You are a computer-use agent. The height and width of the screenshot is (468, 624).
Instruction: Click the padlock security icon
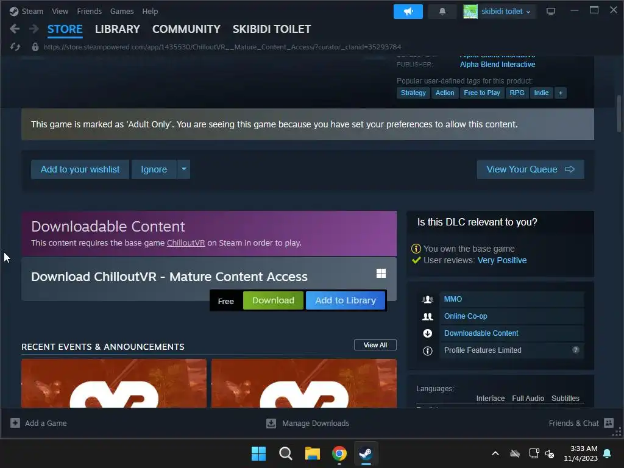click(x=35, y=47)
